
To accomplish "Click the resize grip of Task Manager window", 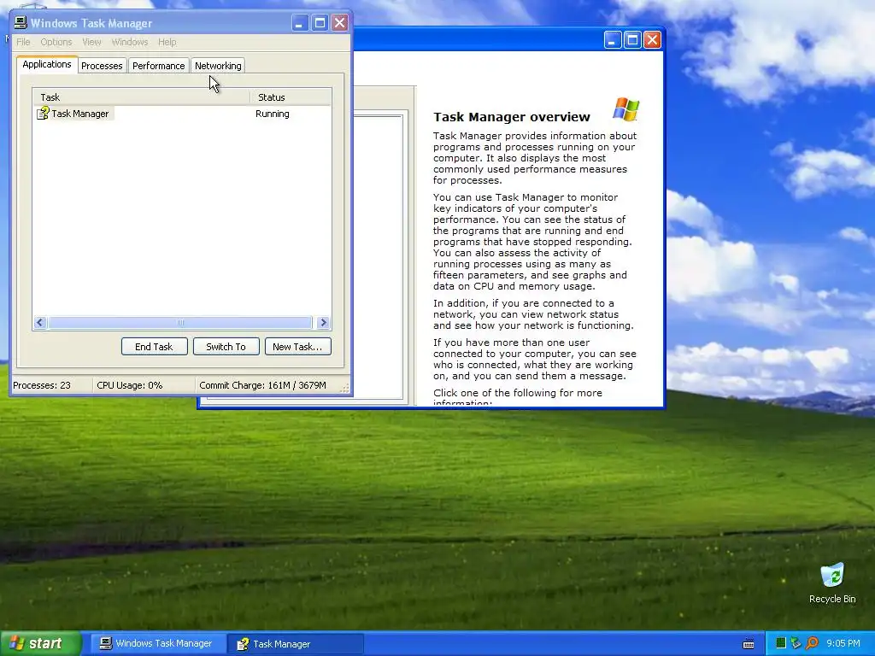I will 345,389.
